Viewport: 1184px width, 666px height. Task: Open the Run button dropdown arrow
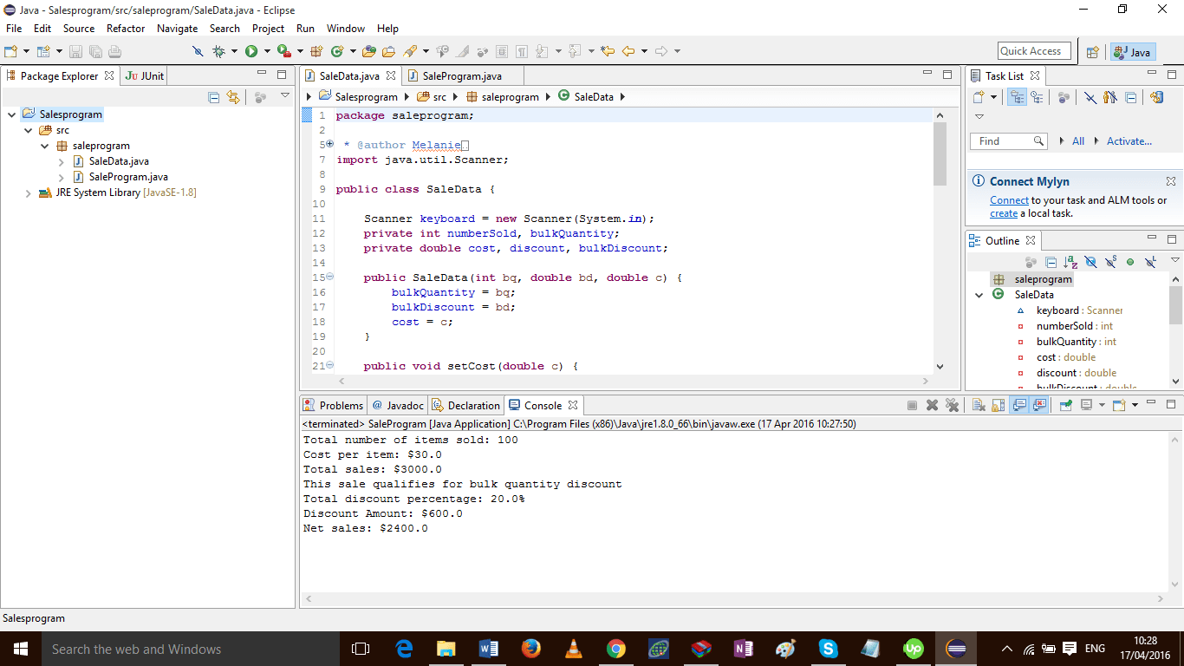[x=267, y=52]
